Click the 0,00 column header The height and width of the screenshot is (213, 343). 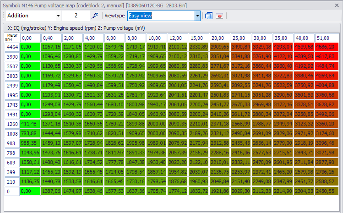tap(29, 38)
